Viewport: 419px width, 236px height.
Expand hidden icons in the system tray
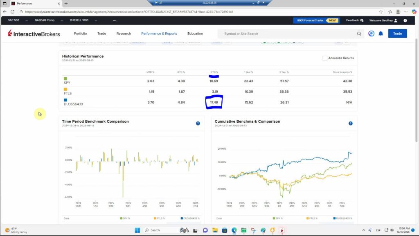[364, 230]
